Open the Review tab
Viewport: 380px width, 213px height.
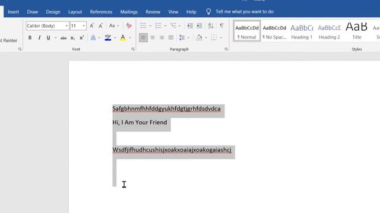coord(153,12)
